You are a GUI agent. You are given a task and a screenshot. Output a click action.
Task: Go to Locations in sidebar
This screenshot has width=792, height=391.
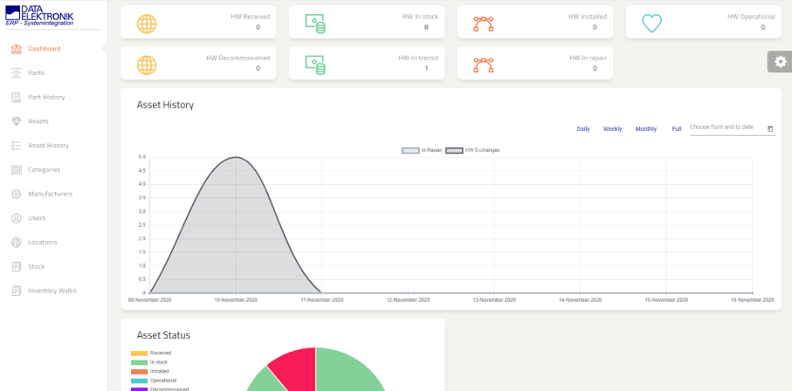click(43, 243)
